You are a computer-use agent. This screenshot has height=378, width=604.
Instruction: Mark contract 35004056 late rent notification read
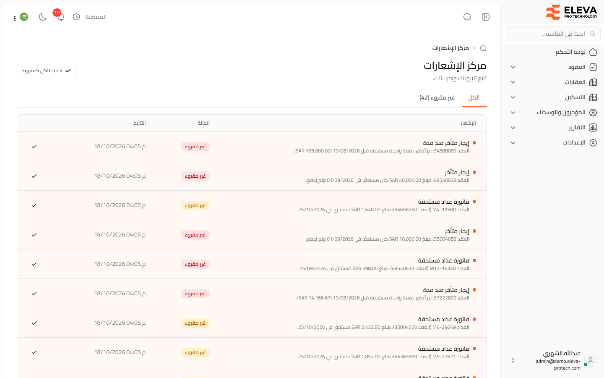34,235
